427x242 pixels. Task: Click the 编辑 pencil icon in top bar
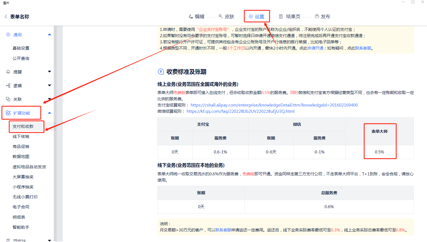click(x=191, y=17)
